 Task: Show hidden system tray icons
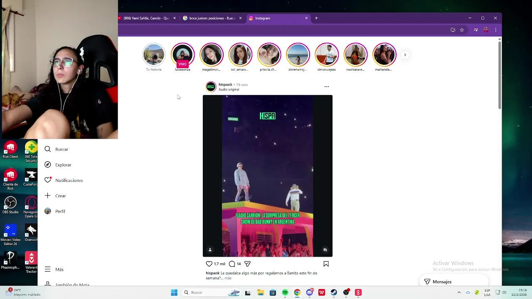459,292
